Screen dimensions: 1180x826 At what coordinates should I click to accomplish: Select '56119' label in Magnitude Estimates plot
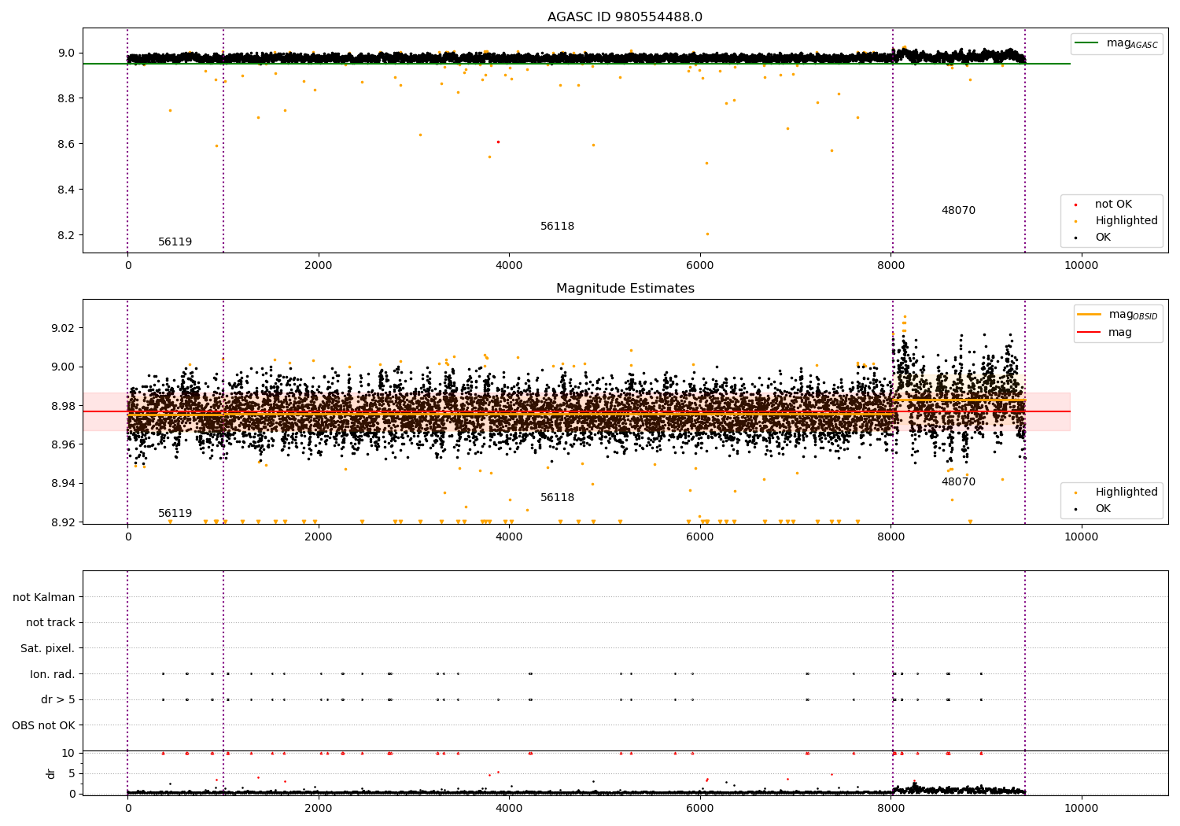(175, 514)
